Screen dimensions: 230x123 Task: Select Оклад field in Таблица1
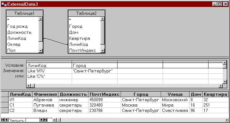point(23,45)
